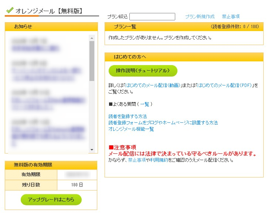
Task: Click the お知らせ scrollbar thumb
Action: pos(92,61)
